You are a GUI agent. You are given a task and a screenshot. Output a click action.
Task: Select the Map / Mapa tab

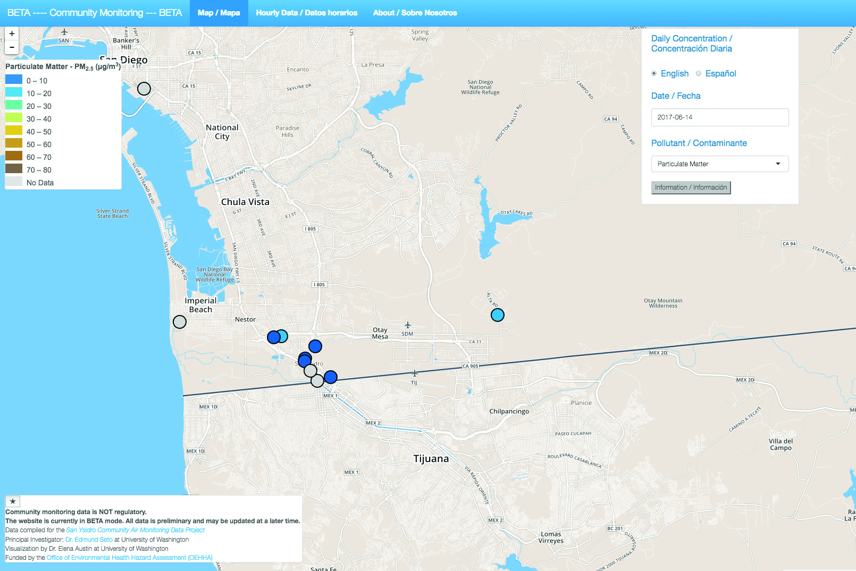point(219,13)
